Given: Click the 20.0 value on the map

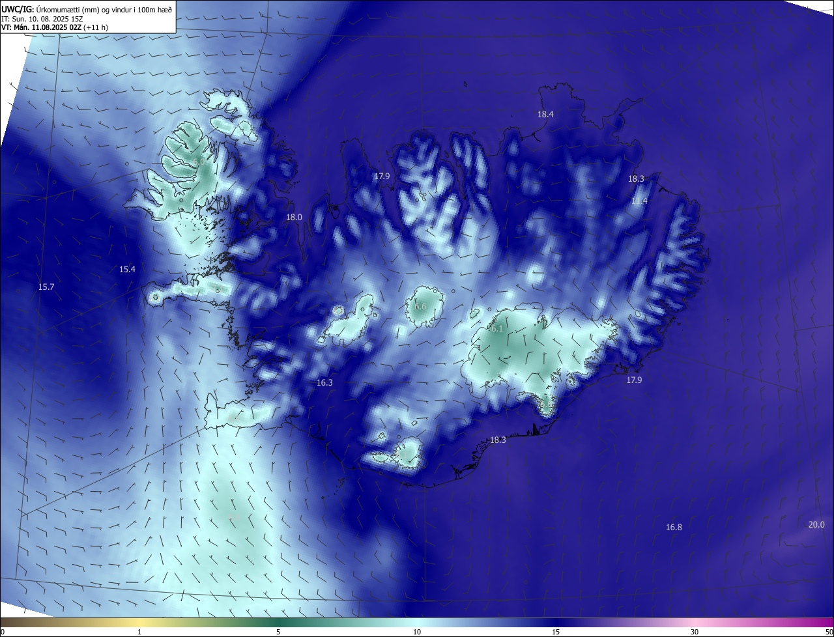Looking at the screenshot, I should click(816, 524).
